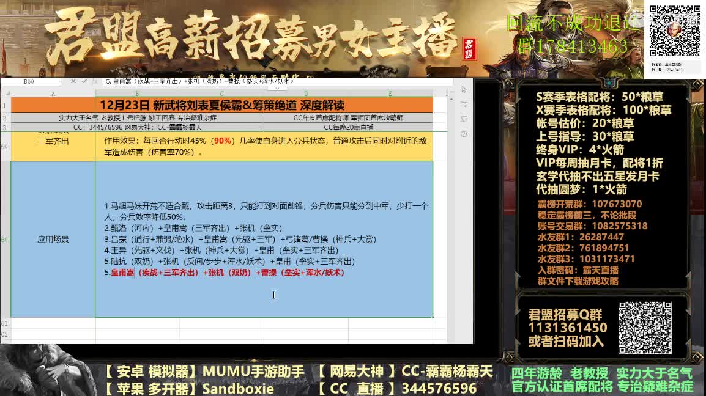The image size is (706, 396).
Task: Click the formula cancel X icon
Action: pyautogui.click(x=73, y=81)
